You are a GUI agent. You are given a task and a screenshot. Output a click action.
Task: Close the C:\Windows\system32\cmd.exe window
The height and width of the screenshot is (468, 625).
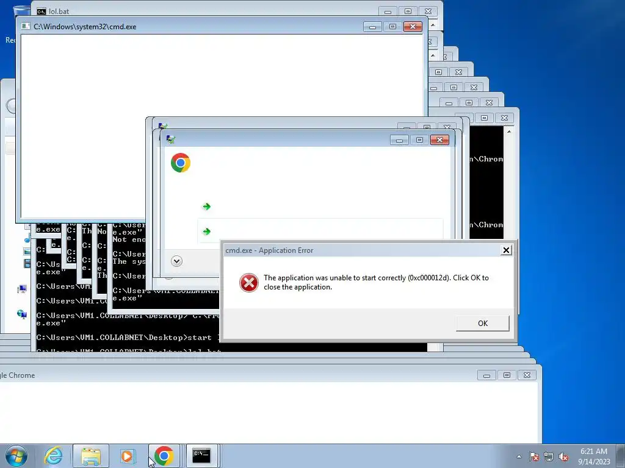[413, 26]
